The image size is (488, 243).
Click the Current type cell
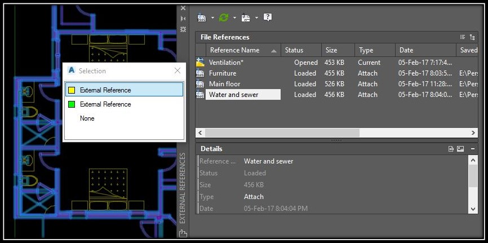[x=369, y=63]
